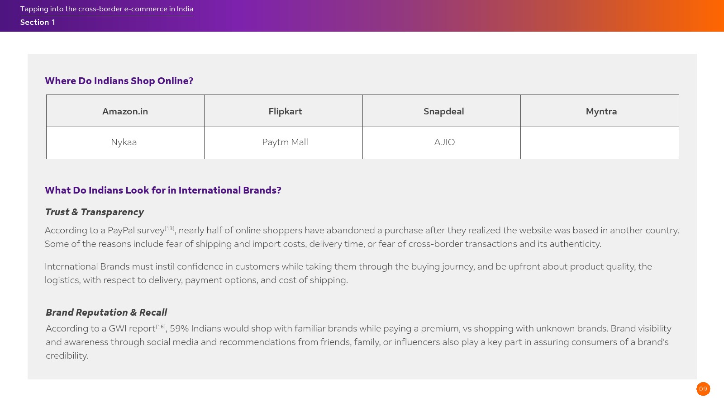The image size is (724, 407).
Task: Click the paragraph starting 'According to a GWI report'
Action: pos(357,342)
